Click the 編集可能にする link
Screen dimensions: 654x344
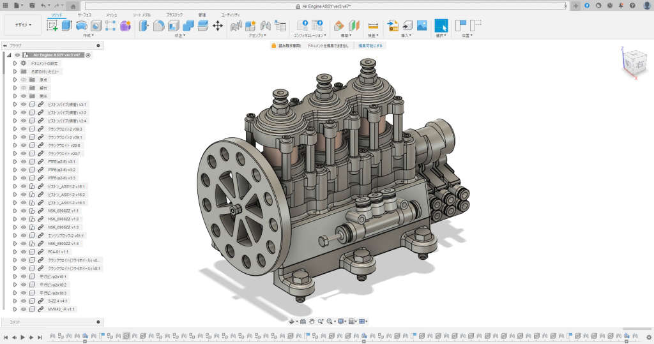tap(370, 46)
